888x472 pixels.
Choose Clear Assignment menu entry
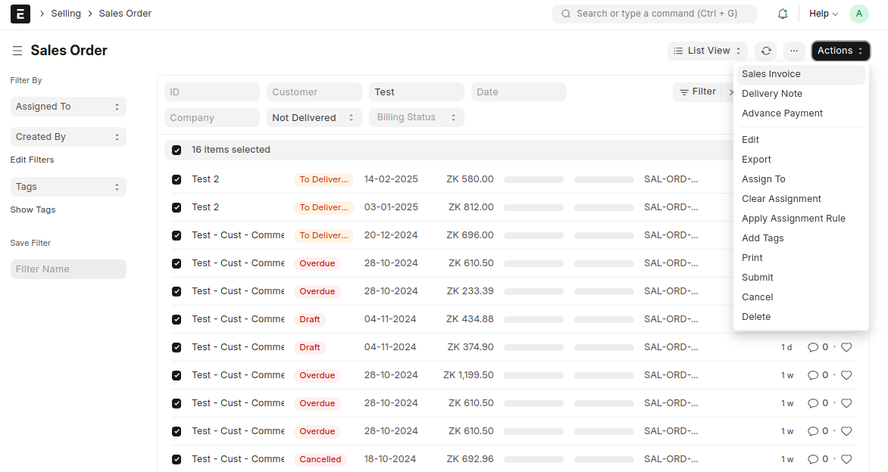click(x=801, y=199)
